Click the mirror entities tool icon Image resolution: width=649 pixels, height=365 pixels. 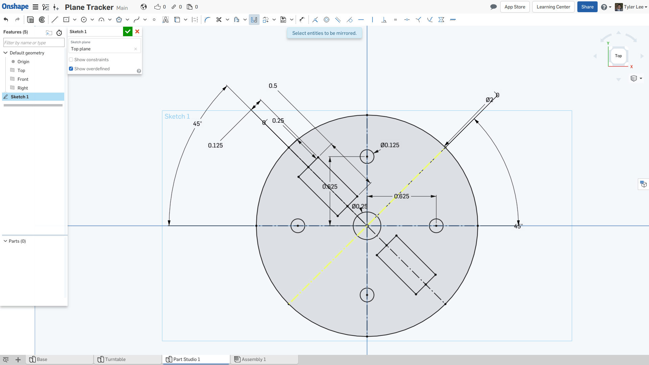point(254,20)
